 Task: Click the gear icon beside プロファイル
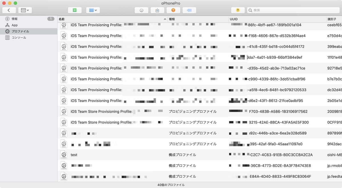click(7, 31)
